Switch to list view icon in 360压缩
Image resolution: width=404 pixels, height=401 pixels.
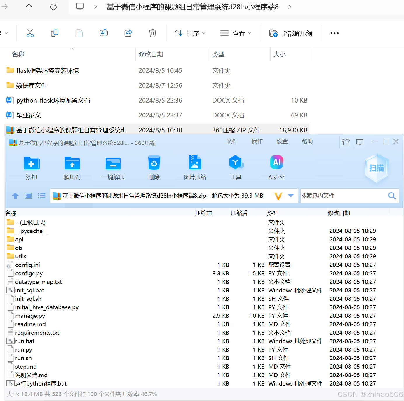pos(42,196)
